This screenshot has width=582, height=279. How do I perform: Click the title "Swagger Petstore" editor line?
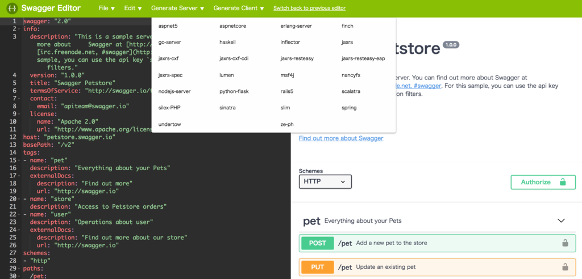point(72,83)
